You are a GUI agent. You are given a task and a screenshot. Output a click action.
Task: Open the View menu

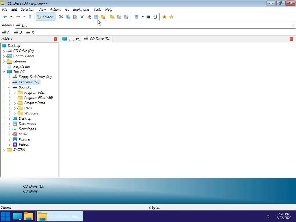pos(42,10)
